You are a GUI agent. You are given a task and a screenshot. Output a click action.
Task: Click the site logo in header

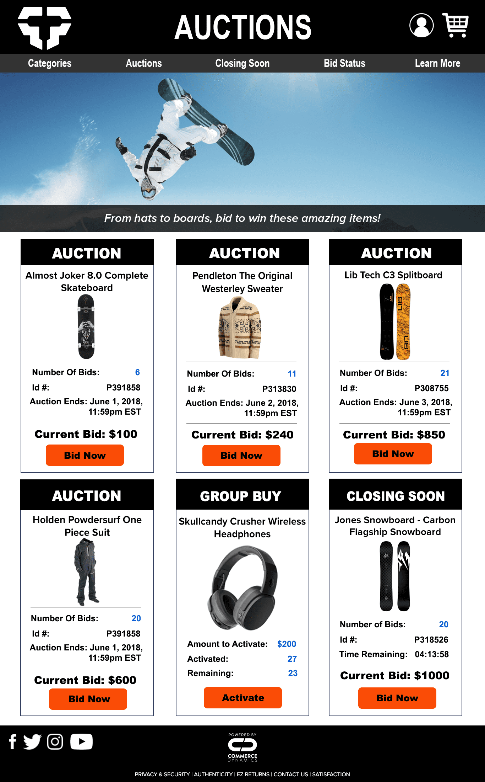45,28
